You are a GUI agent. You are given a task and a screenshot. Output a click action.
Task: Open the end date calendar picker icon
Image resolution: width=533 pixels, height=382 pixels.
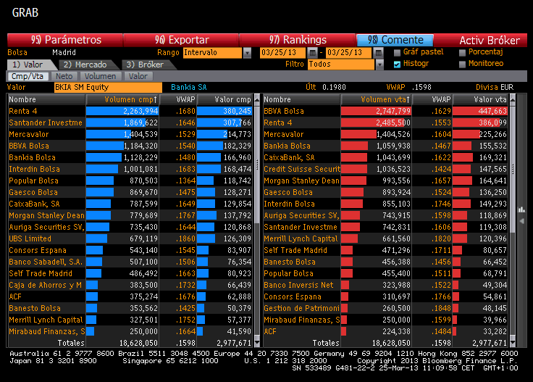click(378, 53)
